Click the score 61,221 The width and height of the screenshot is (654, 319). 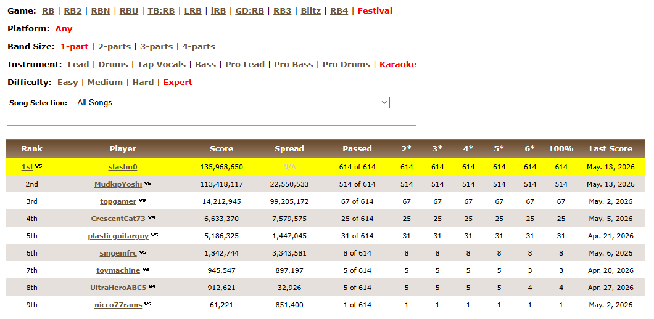(x=221, y=305)
